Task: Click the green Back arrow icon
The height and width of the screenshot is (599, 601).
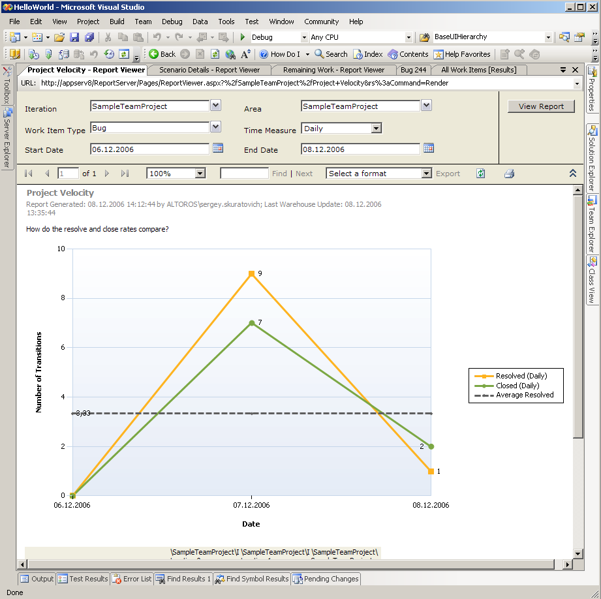Action: [154, 54]
